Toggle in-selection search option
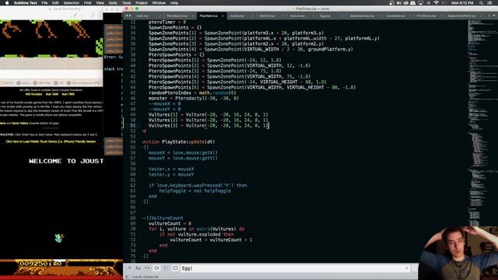Viewport: 498px width, 280px height. click(x=166, y=268)
